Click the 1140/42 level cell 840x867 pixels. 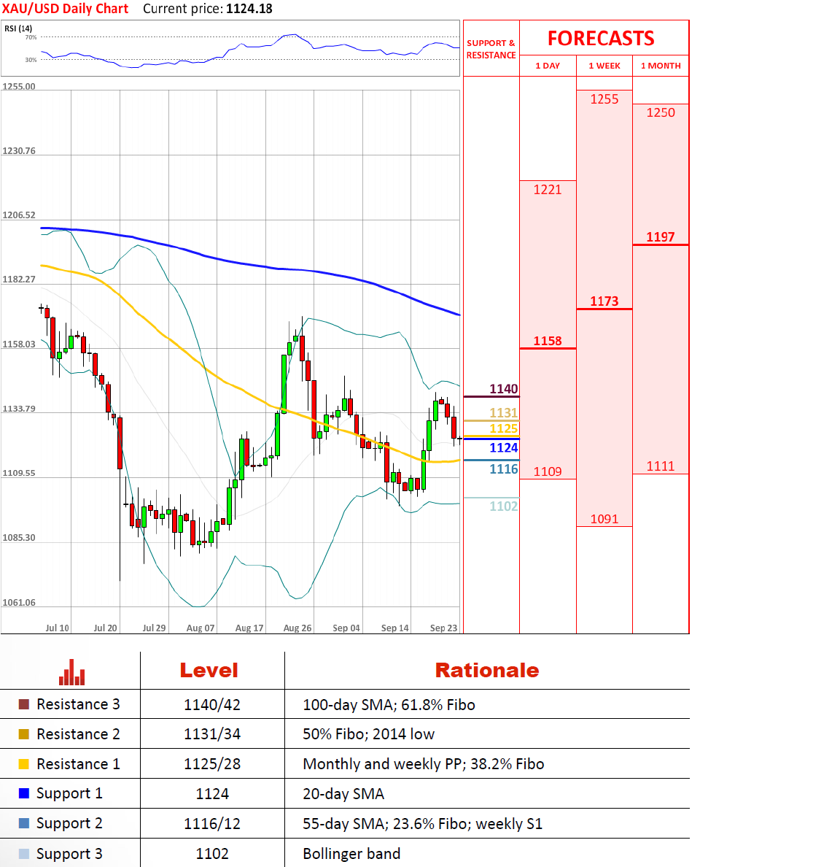212,705
